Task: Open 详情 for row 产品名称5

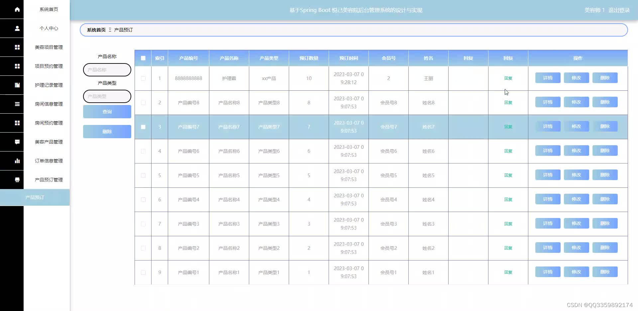Action: [x=548, y=175]
